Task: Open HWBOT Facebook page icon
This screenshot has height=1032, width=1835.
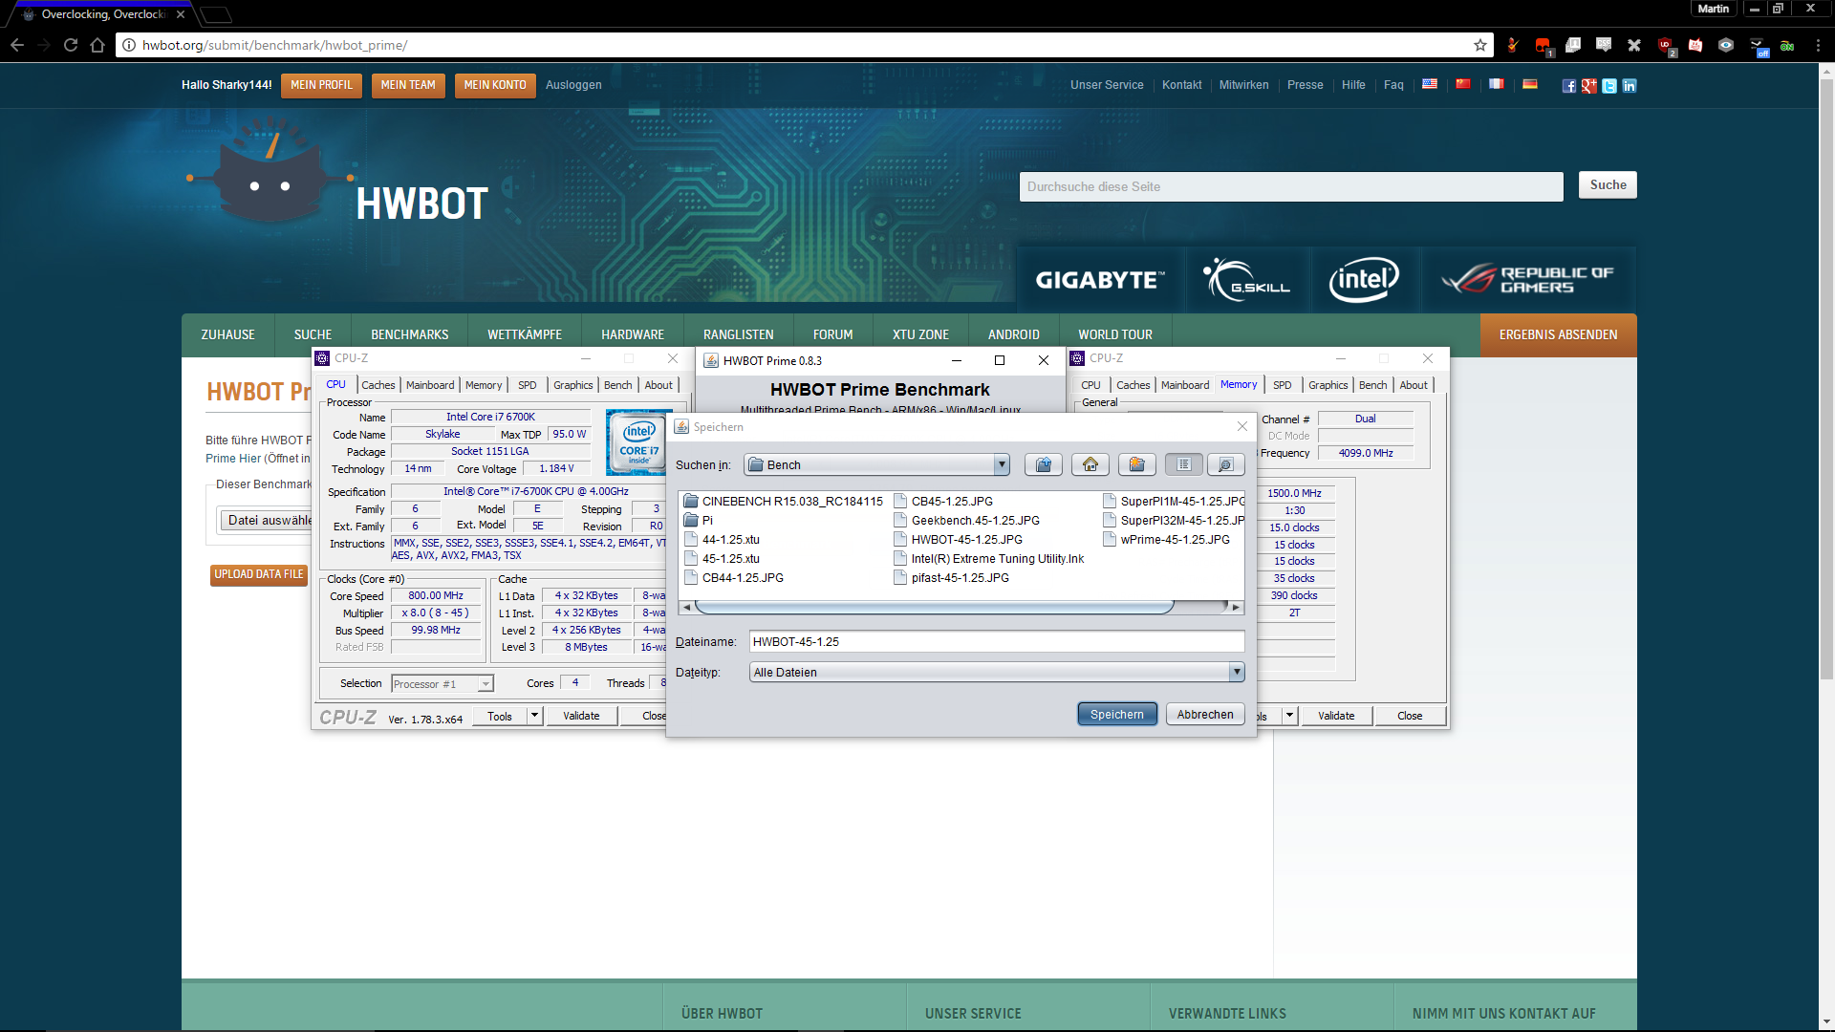Action: (1569, 86)
